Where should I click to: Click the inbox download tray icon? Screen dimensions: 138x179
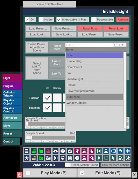(x=70, y=151)
